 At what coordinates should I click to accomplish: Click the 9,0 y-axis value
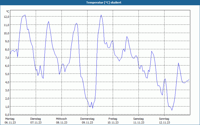point(7,41)
